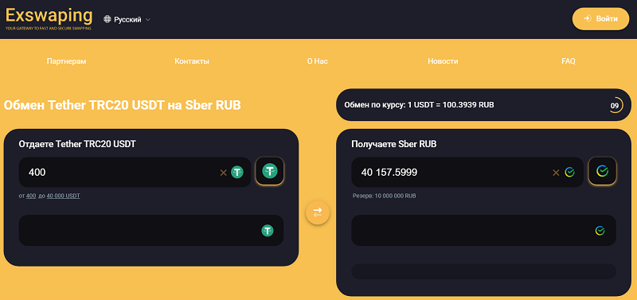The width and height of the screenshot is (637, 300).
Task: Click the globe language icon
Action: coord(107,19)
